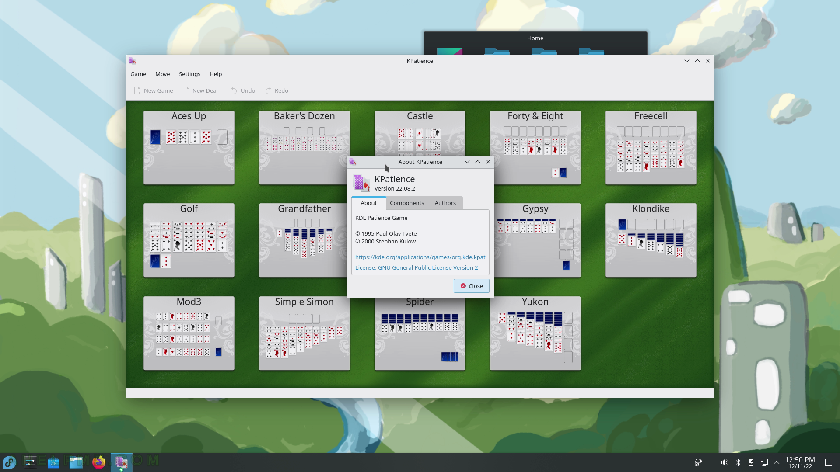Select the Klondike game thumbnail
840x472 pixels.
coord(651,240)
